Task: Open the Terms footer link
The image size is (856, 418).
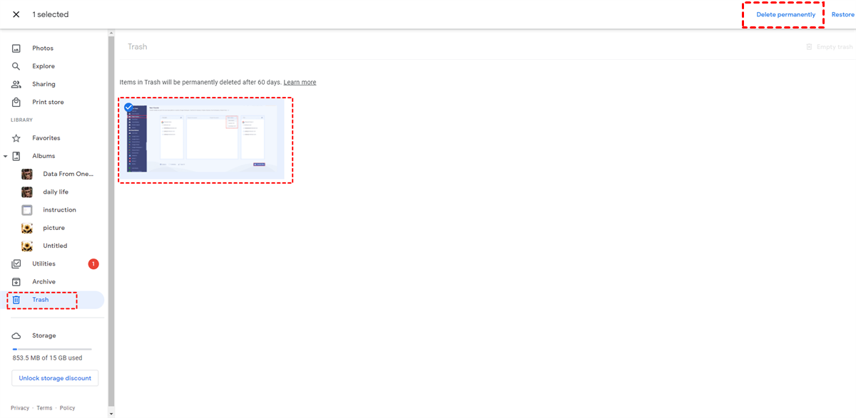Action: [44, 408]
